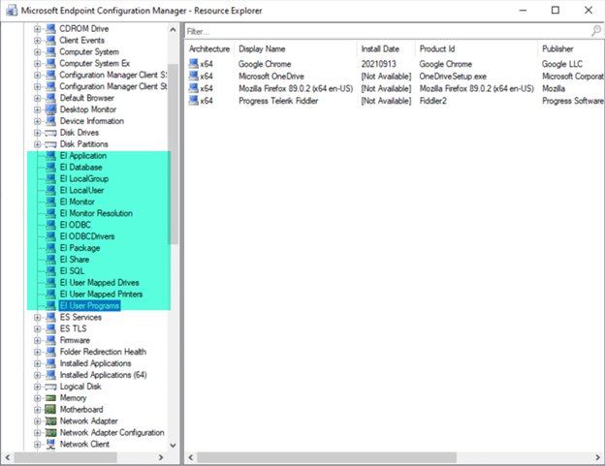Select the EI Monitor tree item

click(x=78, y=202)
